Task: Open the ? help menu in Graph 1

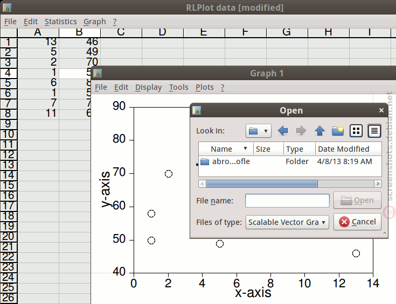Action: tap(223, 87)
